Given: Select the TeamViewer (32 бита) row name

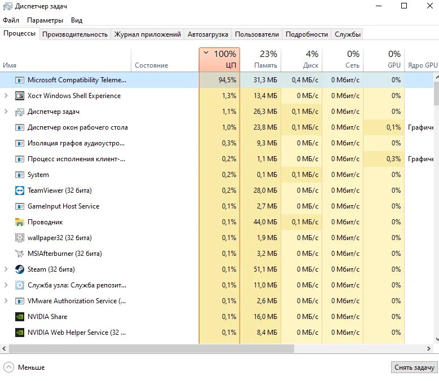Looking at the screenshot, I should 59,191.
